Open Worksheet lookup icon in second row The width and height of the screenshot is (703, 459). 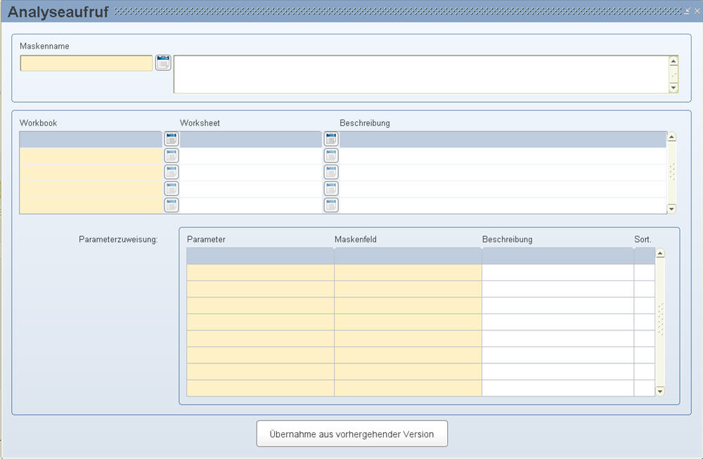pos(331,155)
